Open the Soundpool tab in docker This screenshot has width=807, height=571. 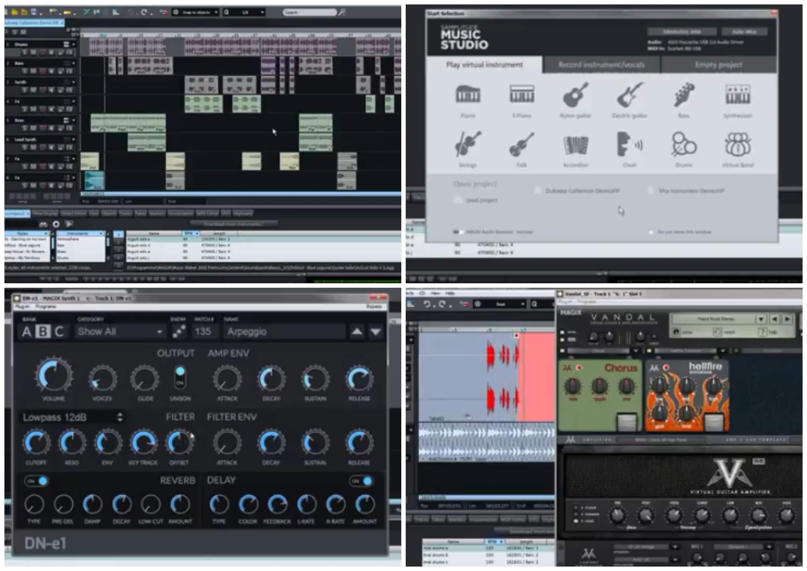(x=17, y=213)
